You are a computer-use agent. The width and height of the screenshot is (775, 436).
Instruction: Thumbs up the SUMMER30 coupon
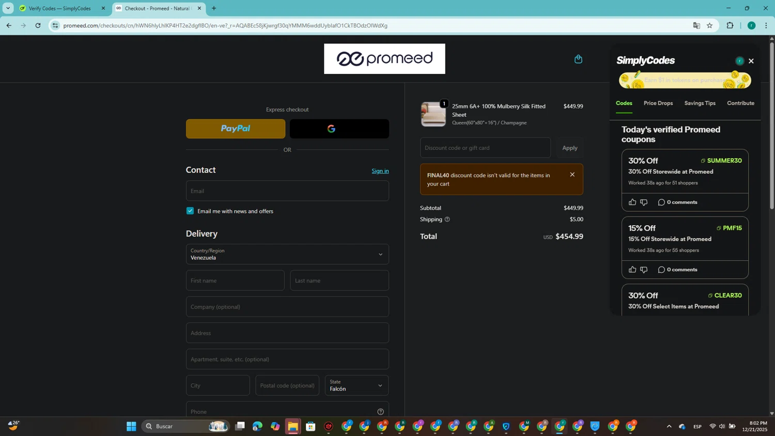(x=632, y=202)
